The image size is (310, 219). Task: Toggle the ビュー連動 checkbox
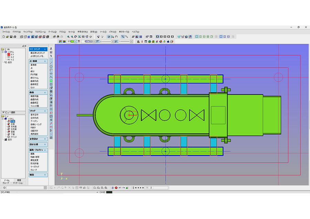click(x=3, y=112)
